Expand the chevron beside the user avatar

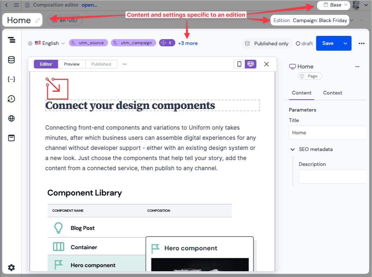pyautogui.click(x=366, y=5)
